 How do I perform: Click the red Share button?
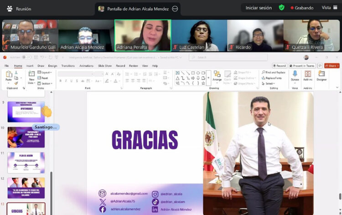click(x=332, y=66)
